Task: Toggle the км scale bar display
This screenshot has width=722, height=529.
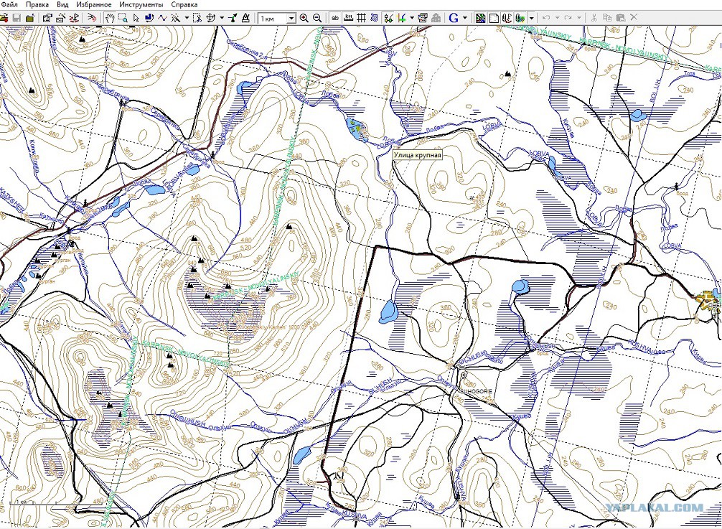Action: click(x=349, y=18)
